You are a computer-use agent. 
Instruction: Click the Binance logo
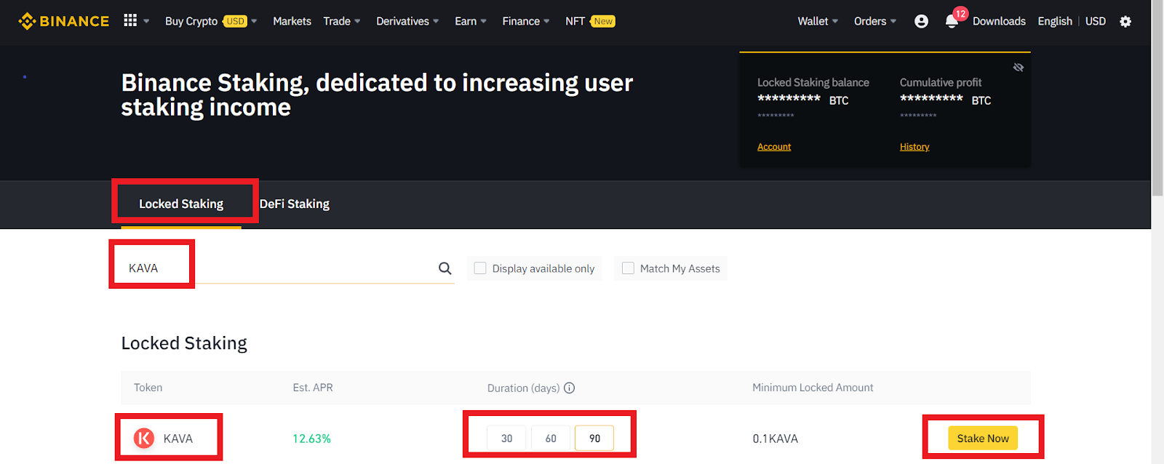(63, 21)
